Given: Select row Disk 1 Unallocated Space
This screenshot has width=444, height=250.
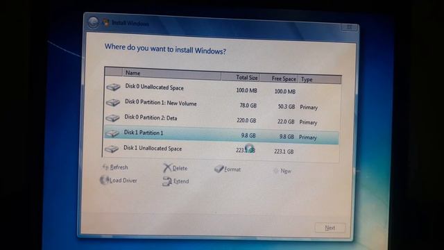Looking at the screenshot, I should (x=221, y=150).
